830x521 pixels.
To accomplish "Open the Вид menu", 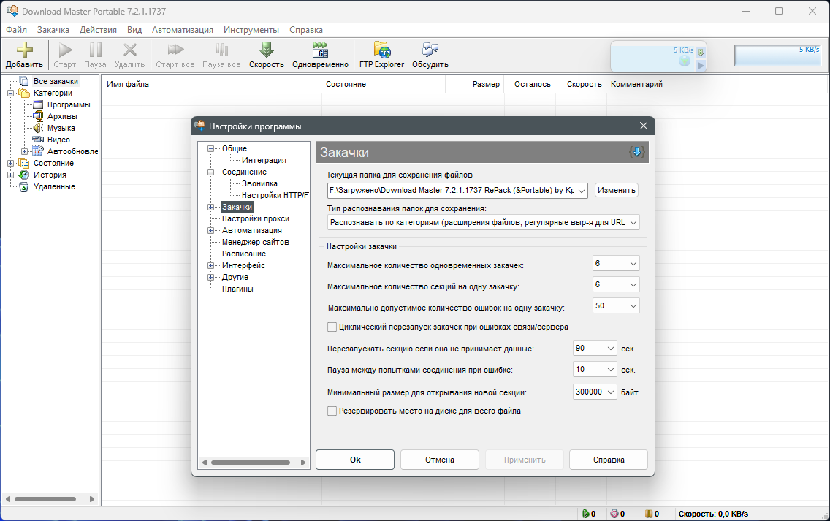I will (134, 30).
